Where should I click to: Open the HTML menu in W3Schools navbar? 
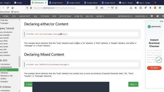click(x=6, y=16)
